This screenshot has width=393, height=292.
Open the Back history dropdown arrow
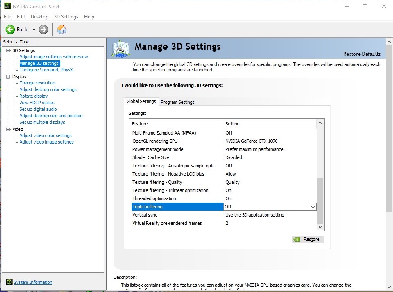click(x=34, y=30)
